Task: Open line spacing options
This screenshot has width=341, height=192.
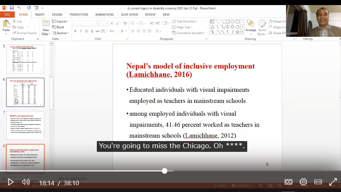Action: tap(167, 23)
